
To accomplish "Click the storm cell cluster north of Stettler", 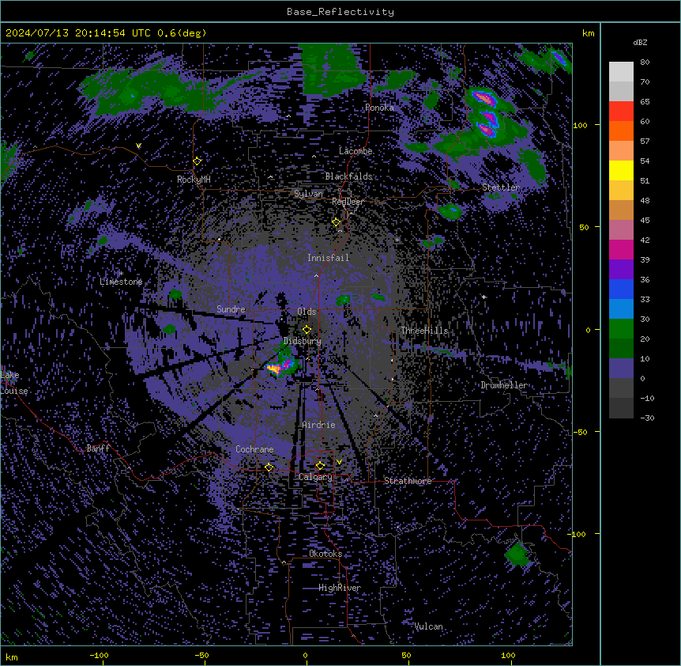I will tap(485, 114).
